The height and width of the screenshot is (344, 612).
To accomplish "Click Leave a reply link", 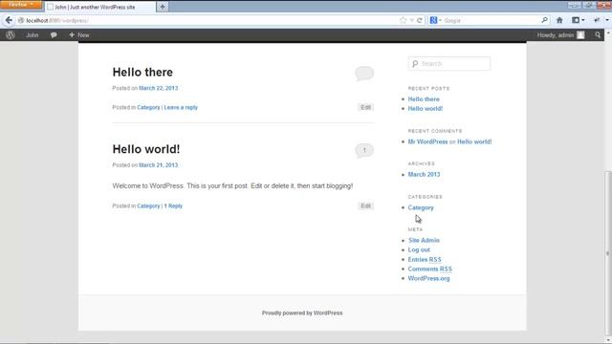I will point(181,107).
